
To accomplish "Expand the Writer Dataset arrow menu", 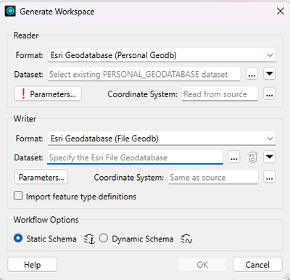I will (269, 157).
